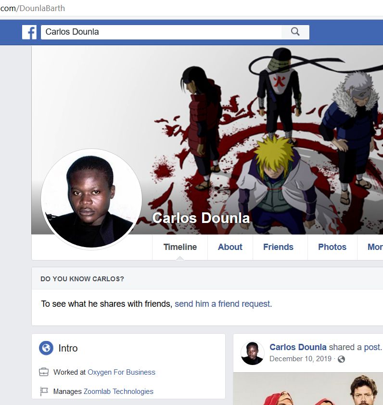Click 'DO YOU KNOW CARLOS?' heading
Screen dimensions: 383x405
(x=82, y=279)
